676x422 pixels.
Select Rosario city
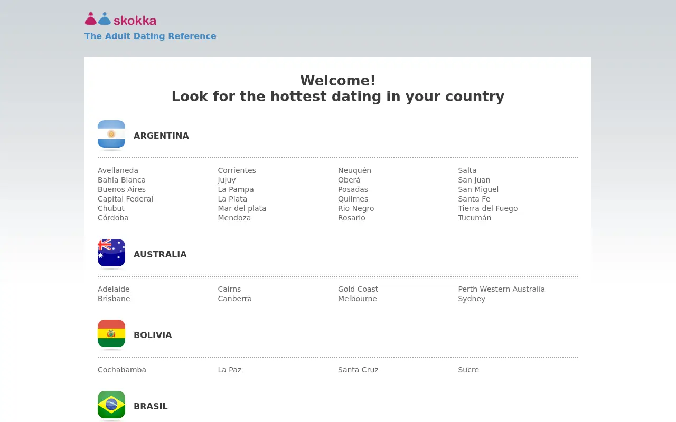[351, 218]
